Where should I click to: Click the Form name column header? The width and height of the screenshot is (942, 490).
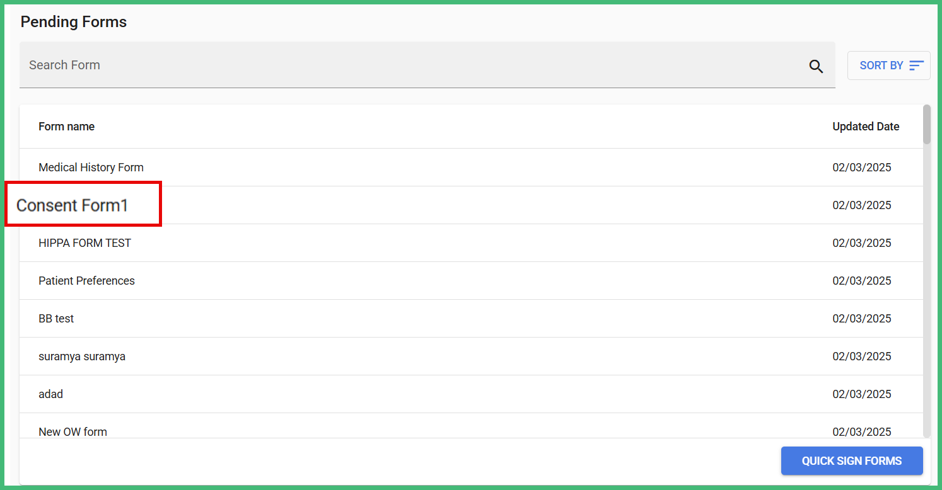67,127
